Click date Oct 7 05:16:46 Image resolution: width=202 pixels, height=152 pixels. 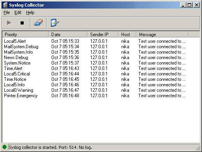65,85
